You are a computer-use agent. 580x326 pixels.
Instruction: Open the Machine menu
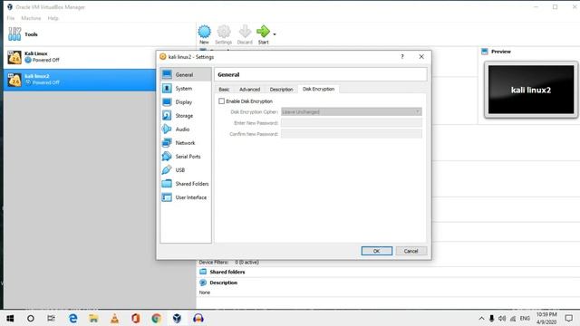tap(31, 18)
